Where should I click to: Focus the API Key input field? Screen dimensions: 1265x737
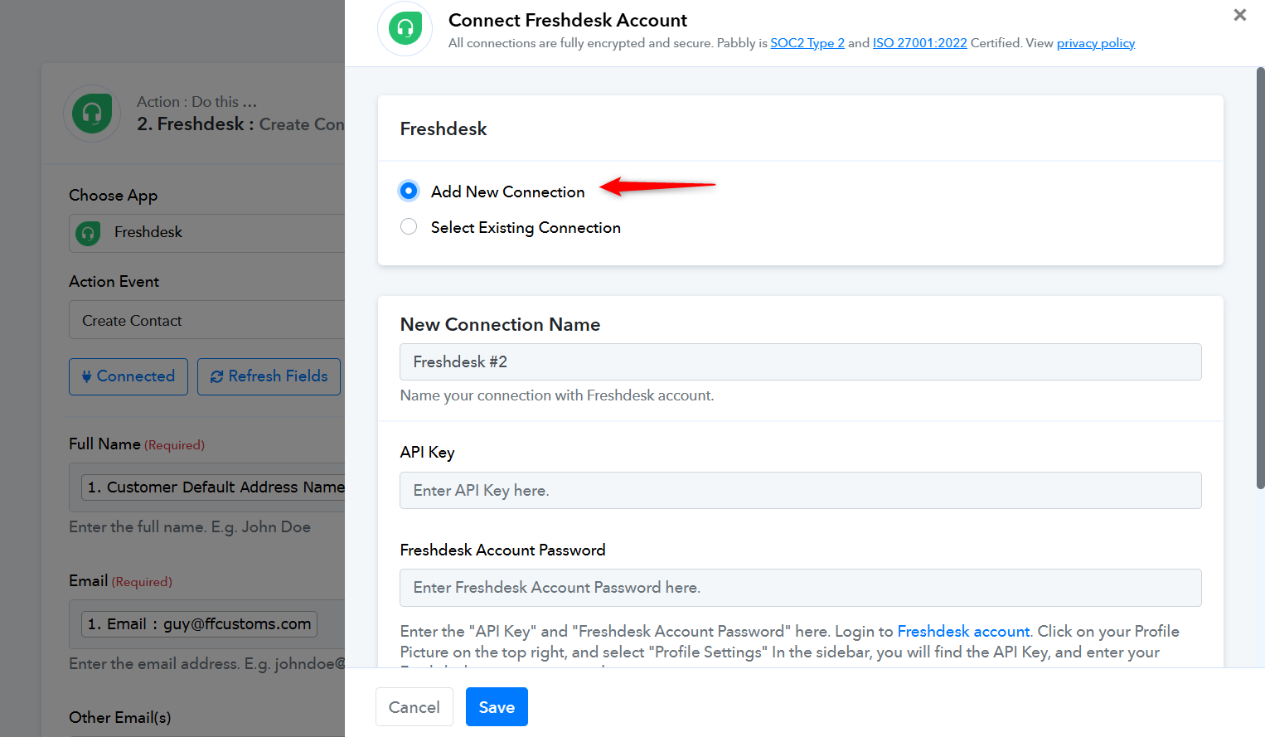(801, 490)
